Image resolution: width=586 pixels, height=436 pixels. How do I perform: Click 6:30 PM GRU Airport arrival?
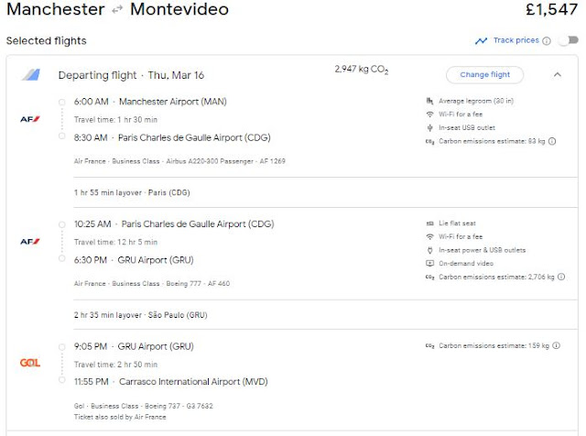pos(134,260)
